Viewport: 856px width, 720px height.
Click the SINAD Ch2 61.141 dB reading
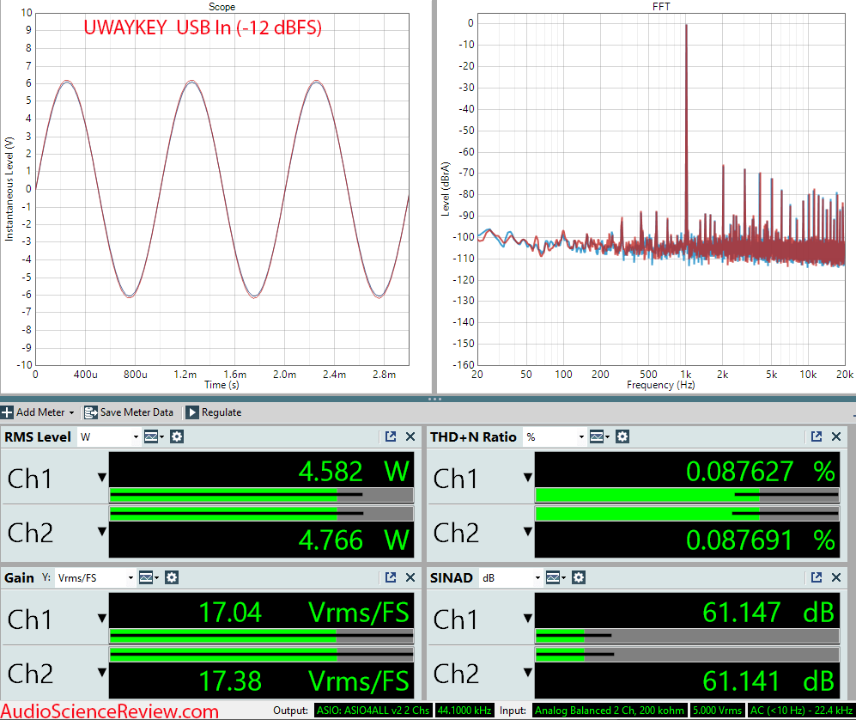pos(768,681)
